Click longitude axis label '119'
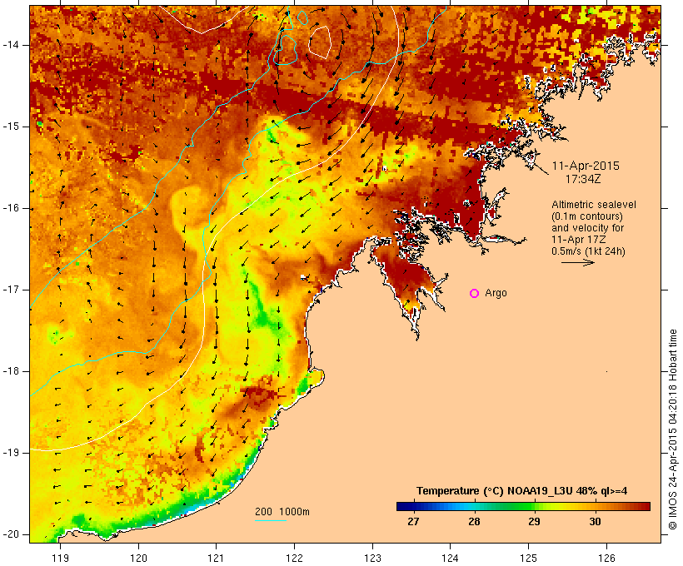The width and height of the screenshot is (683, 566). click(60, 558)
